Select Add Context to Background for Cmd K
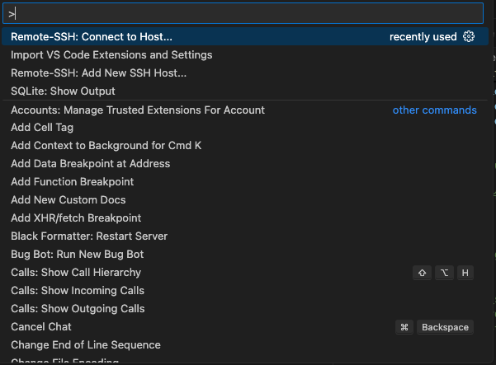The image size is (496, 365). point(245,146)
